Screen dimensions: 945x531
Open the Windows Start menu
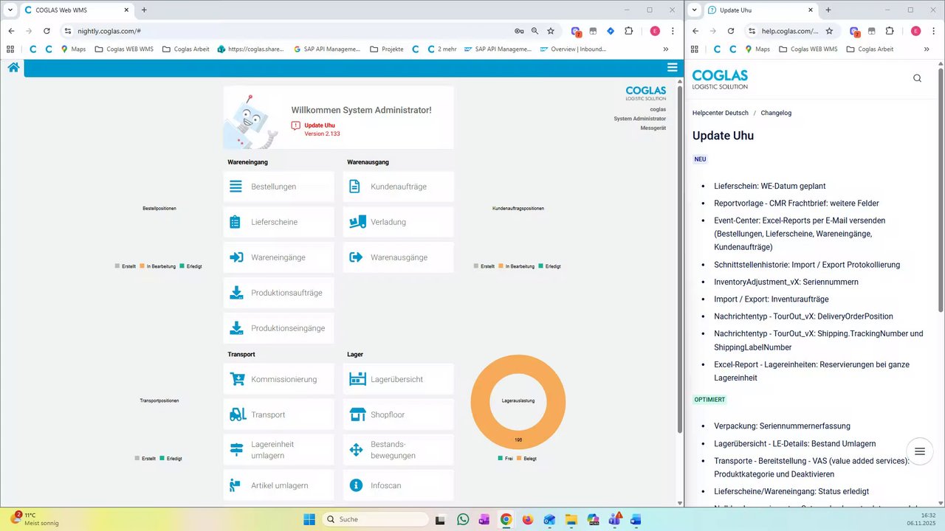point(309,519)
